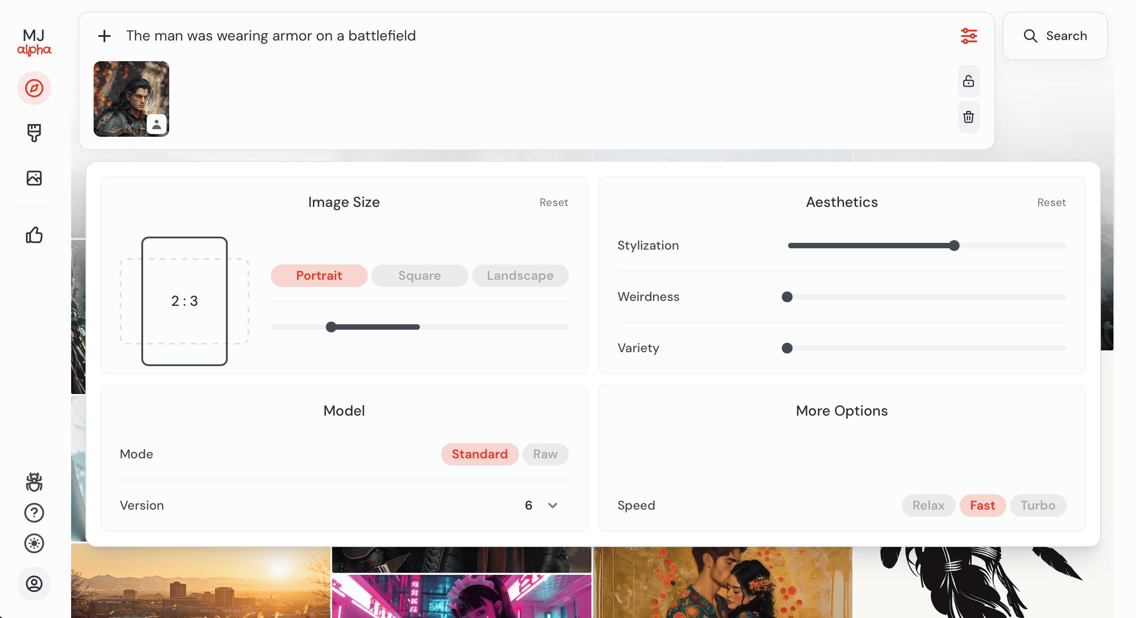Choose the Landscape size option
This screenshot has height=618, width=1136.
point(520,276)
